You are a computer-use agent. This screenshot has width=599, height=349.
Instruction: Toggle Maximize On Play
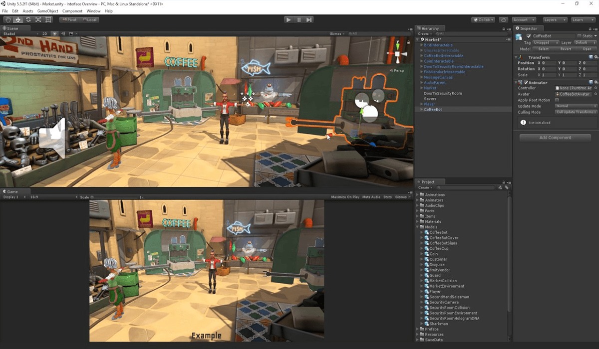tap(345, 197)
